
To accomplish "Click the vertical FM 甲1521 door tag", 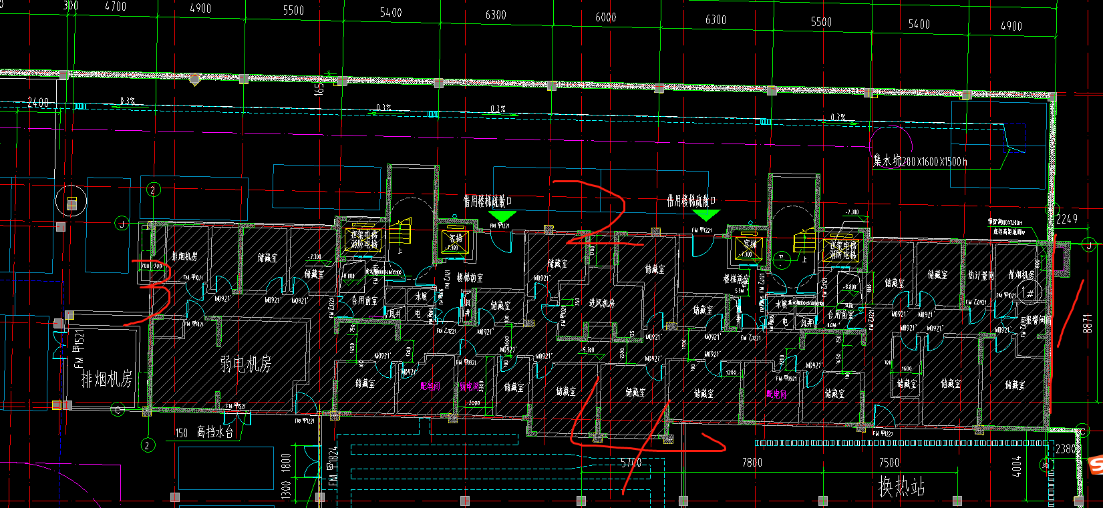I will (x=80, y=348).
